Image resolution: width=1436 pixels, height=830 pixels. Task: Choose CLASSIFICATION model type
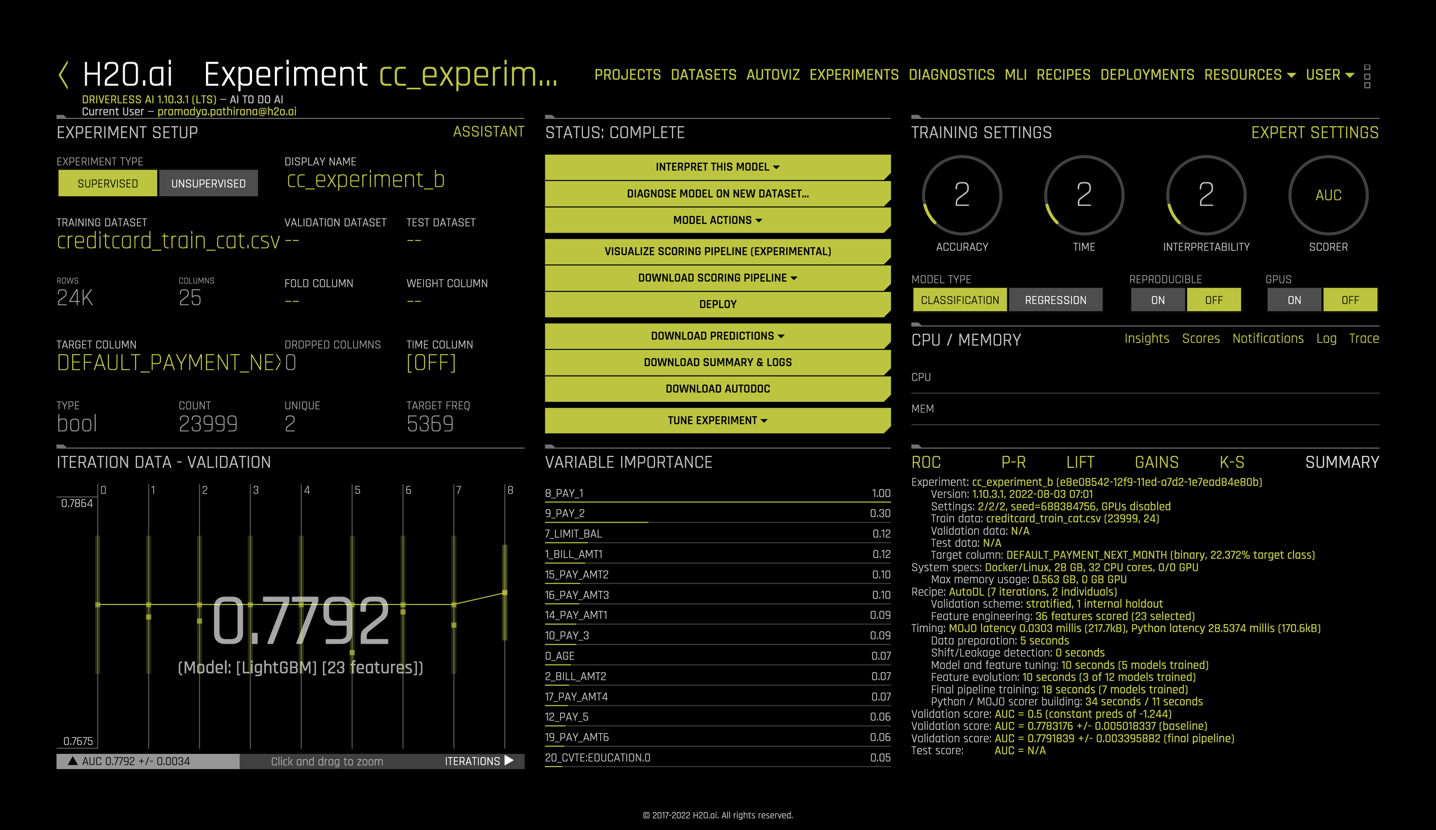point(960,300)
